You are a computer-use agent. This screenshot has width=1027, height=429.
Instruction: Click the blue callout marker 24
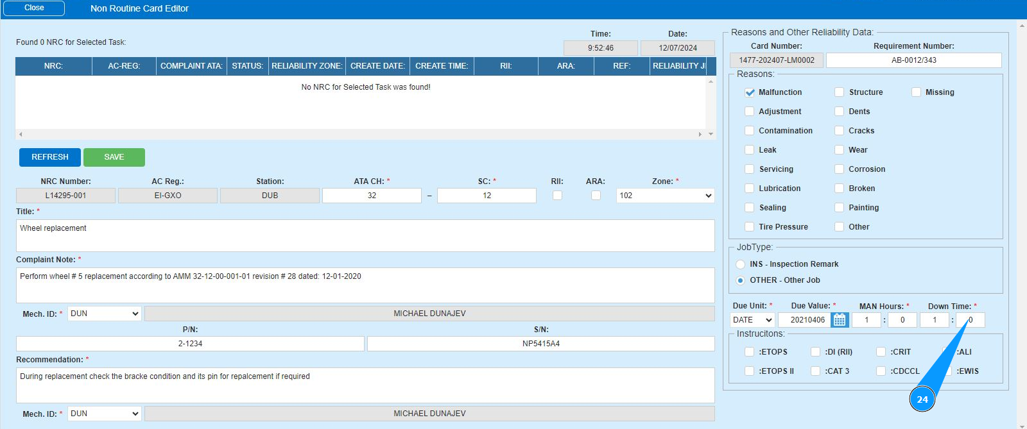tap(922, 400)
